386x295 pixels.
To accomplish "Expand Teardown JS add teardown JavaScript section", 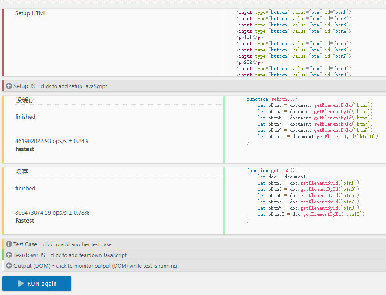I will [194, 255].
